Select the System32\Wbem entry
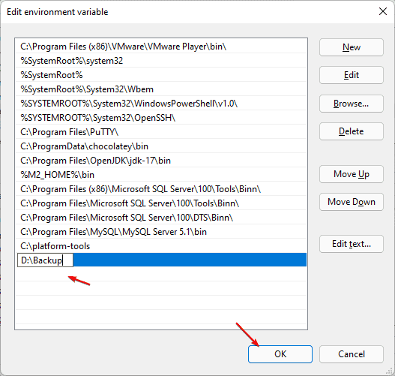 (161, 89)
